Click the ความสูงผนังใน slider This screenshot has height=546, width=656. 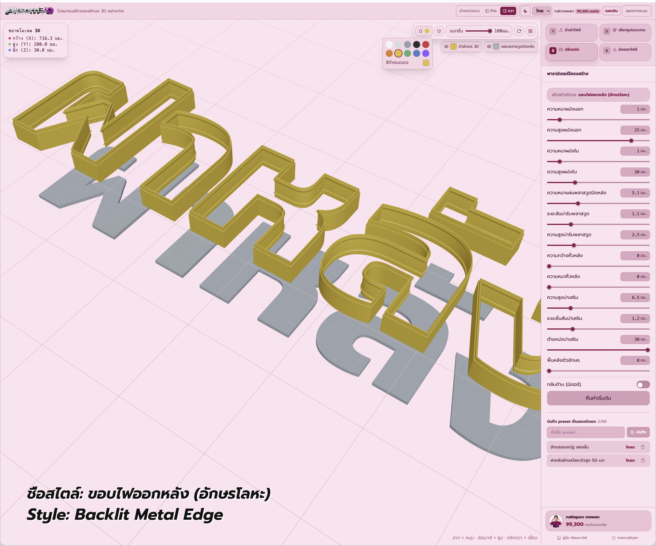click(x=598, y=182)
